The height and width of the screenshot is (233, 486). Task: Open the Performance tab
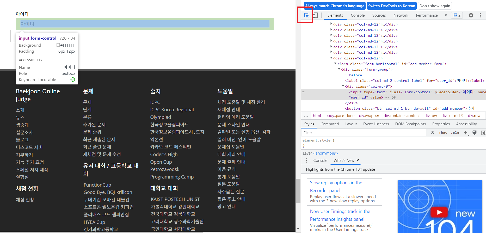tap(427, 15)
